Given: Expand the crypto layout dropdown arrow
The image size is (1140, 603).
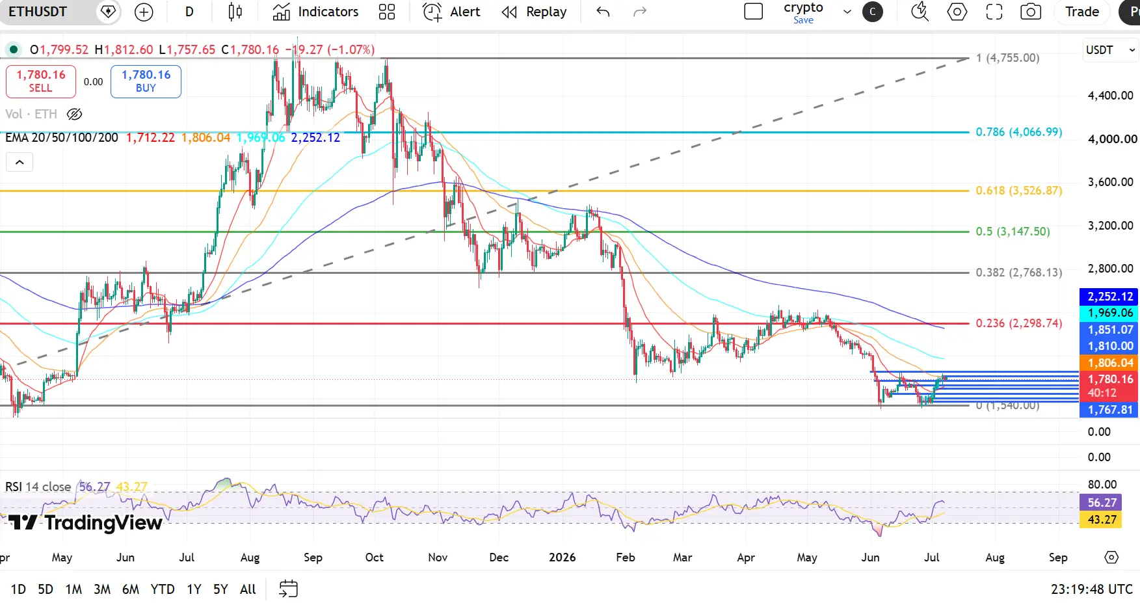Looking at the screenshot, I should pos(847,12).
